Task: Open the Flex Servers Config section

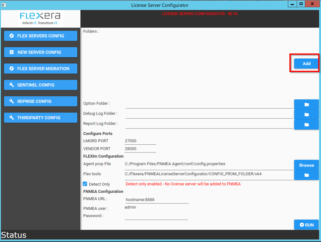Action: (41, 36)
